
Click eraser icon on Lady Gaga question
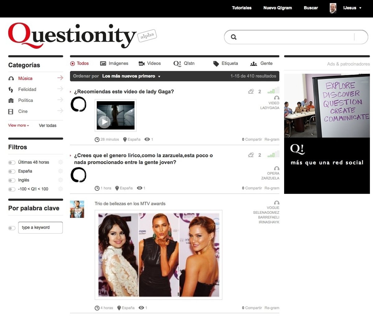251,91
